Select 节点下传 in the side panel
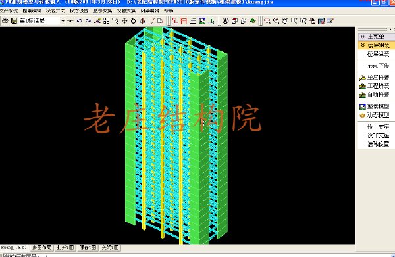Viewport: 395px width, 257px height. (x=378, y=66)
